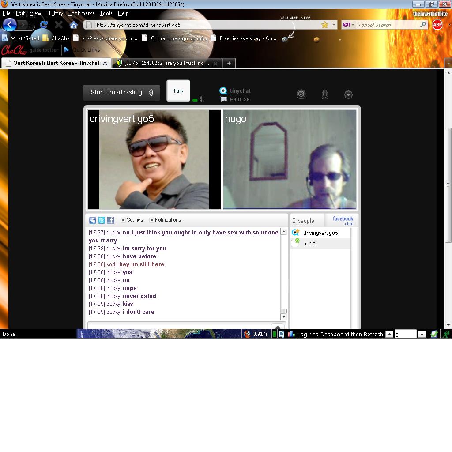The image size is (452, 452).
Task: Share the room via the Twitter icon
Action: pyautogui.click(x=102, y=220)
